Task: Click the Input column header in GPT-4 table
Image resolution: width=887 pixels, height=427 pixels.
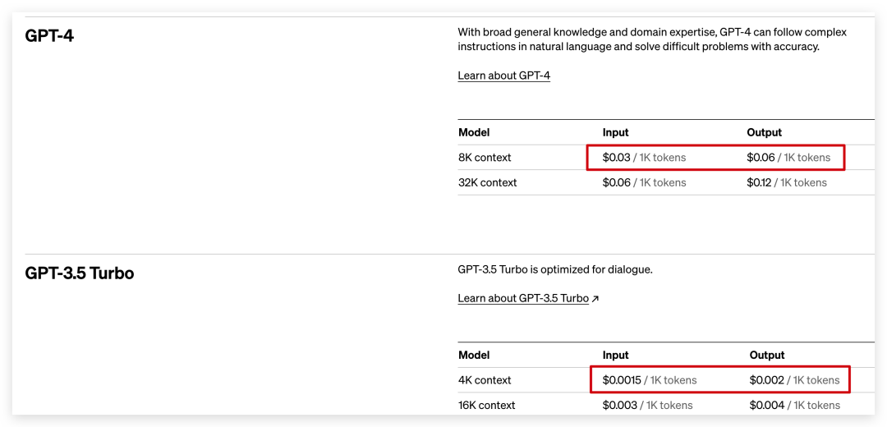Action: click(615, 133)
